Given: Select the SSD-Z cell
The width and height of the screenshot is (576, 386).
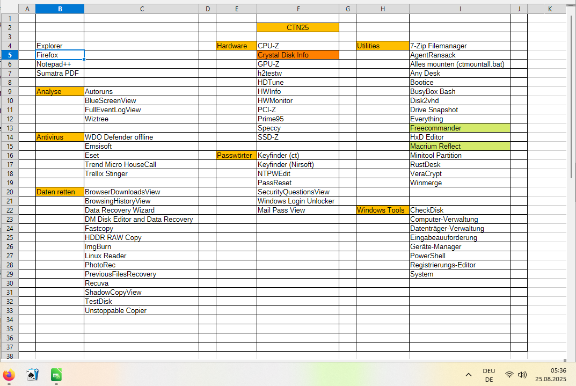Looking at the screenshot, I should coord(298,137).
